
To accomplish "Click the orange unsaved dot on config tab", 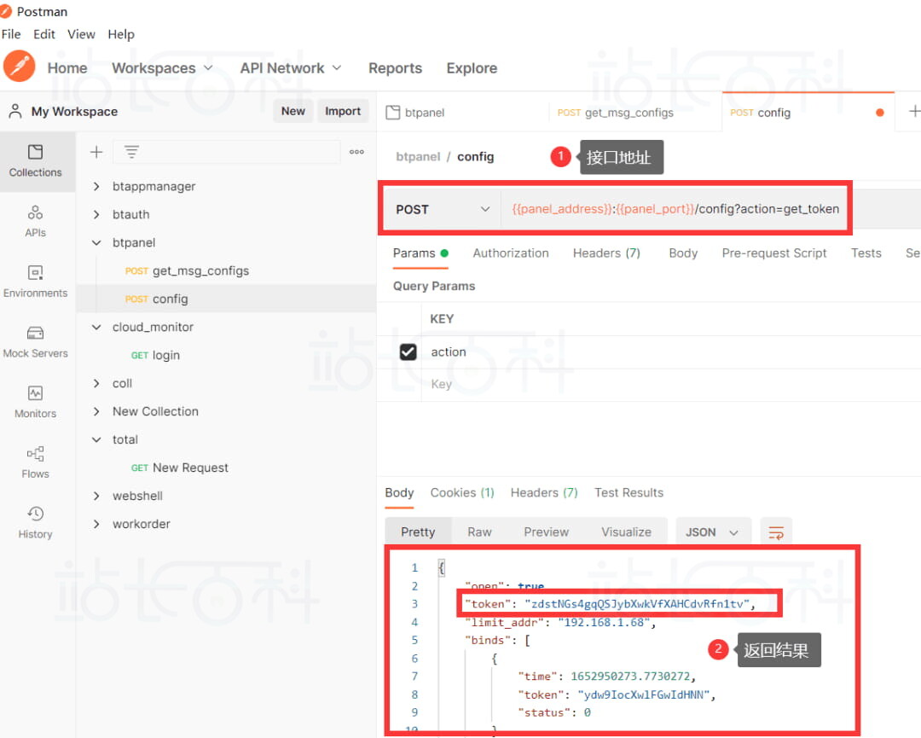I will (x=879, y=113).
